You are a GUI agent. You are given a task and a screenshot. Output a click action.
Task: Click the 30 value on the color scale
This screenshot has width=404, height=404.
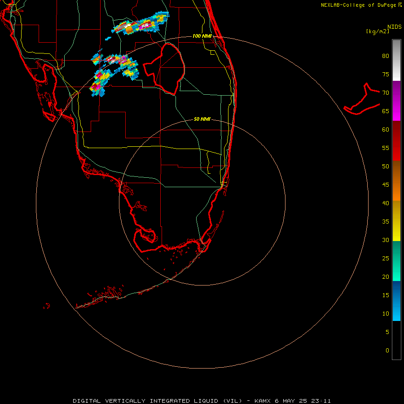[x=386, y=240]
